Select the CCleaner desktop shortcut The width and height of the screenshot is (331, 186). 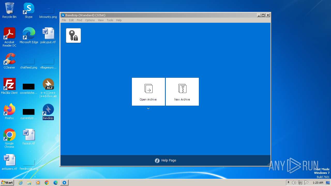[9, 61]
